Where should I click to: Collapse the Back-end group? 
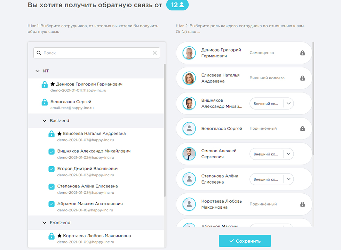(44, 121)
